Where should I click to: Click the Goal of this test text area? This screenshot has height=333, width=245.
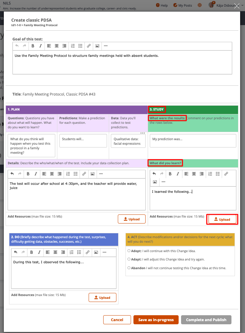(x=122, y=62)
